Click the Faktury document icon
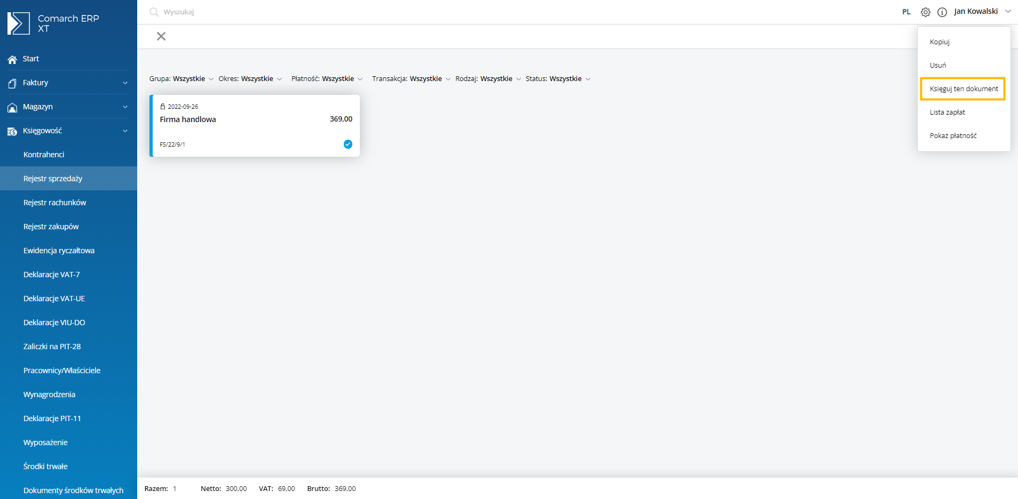This screenshot has height=499, width=1018. pyautogui.click(x=12, y=83)
